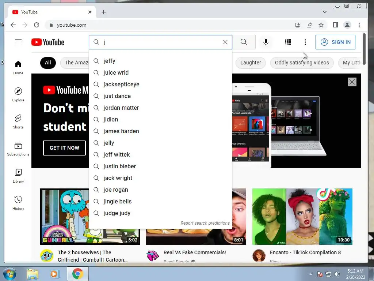
Task: Open the Gumball channel avatar
Action: 47,255
